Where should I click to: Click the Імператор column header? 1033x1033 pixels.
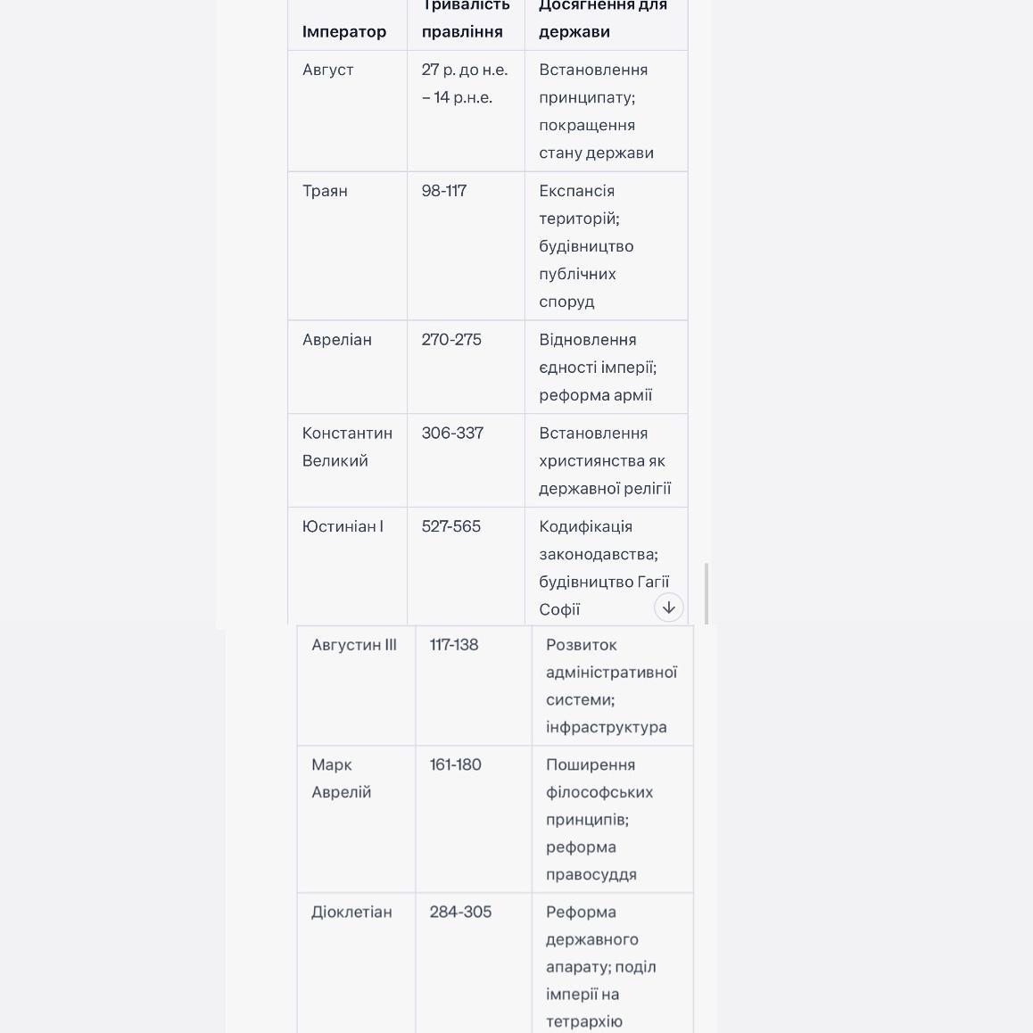(x=344, y=31)
